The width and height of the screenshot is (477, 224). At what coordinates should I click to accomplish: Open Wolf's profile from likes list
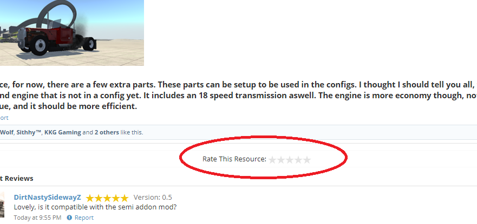click(6, 132)
